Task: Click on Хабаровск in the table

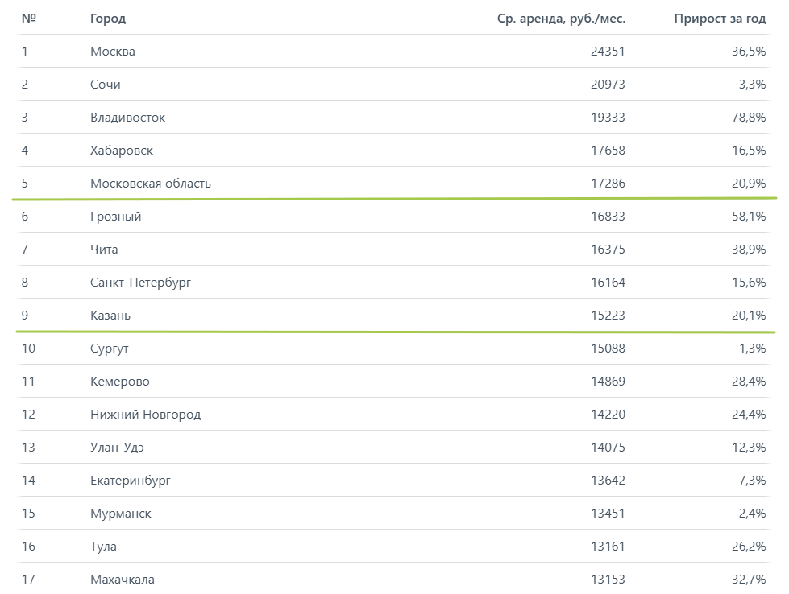Action: (x=122, y=151)
